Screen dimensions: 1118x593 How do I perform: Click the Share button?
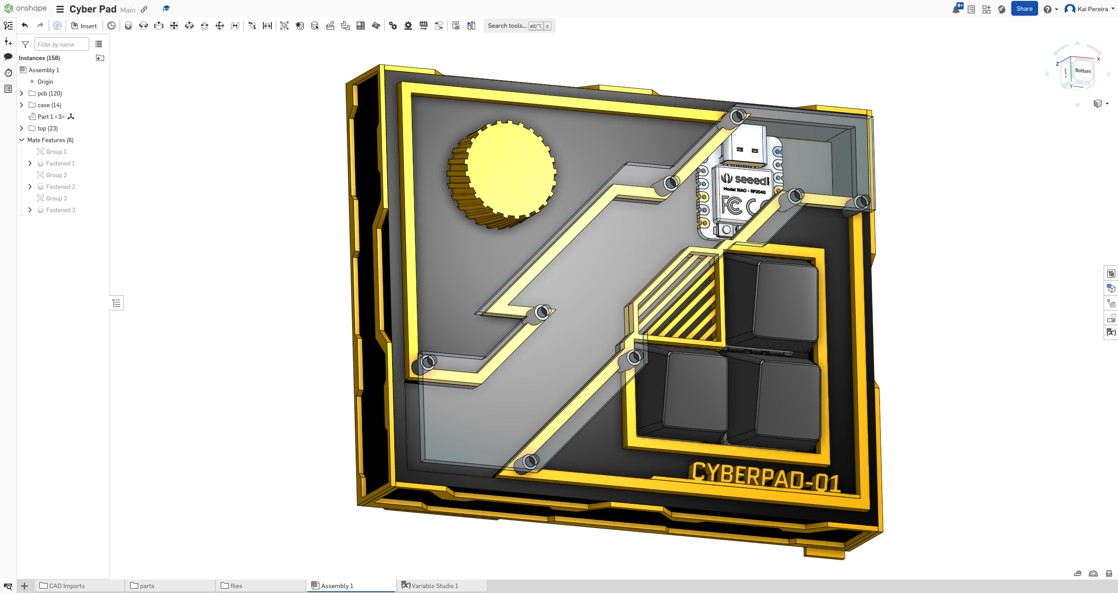pos(1024,8)
